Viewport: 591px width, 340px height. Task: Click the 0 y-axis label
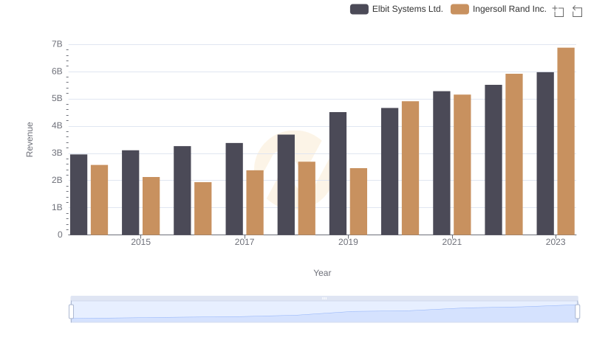tap(60, 235)
